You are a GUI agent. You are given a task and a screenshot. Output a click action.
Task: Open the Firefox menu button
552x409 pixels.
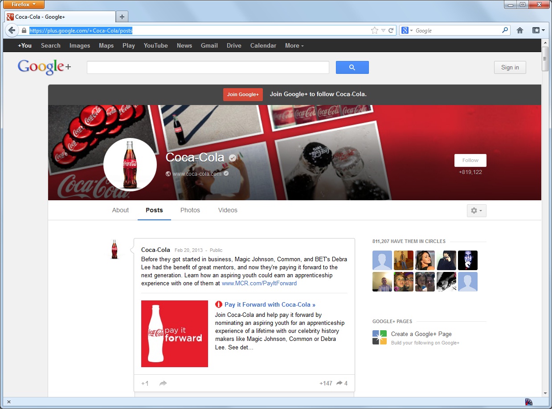pos(23,4)
